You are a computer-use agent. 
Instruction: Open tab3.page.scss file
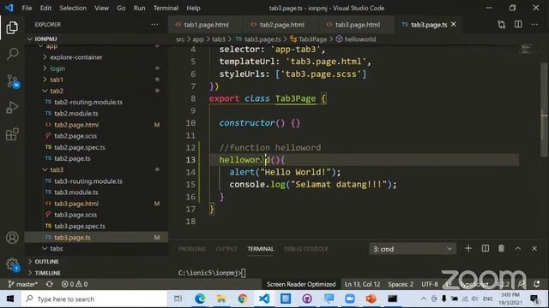point(75,215)
